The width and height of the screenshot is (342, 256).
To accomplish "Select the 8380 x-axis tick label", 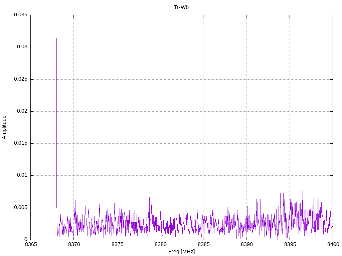I will [x=160, y=245].
